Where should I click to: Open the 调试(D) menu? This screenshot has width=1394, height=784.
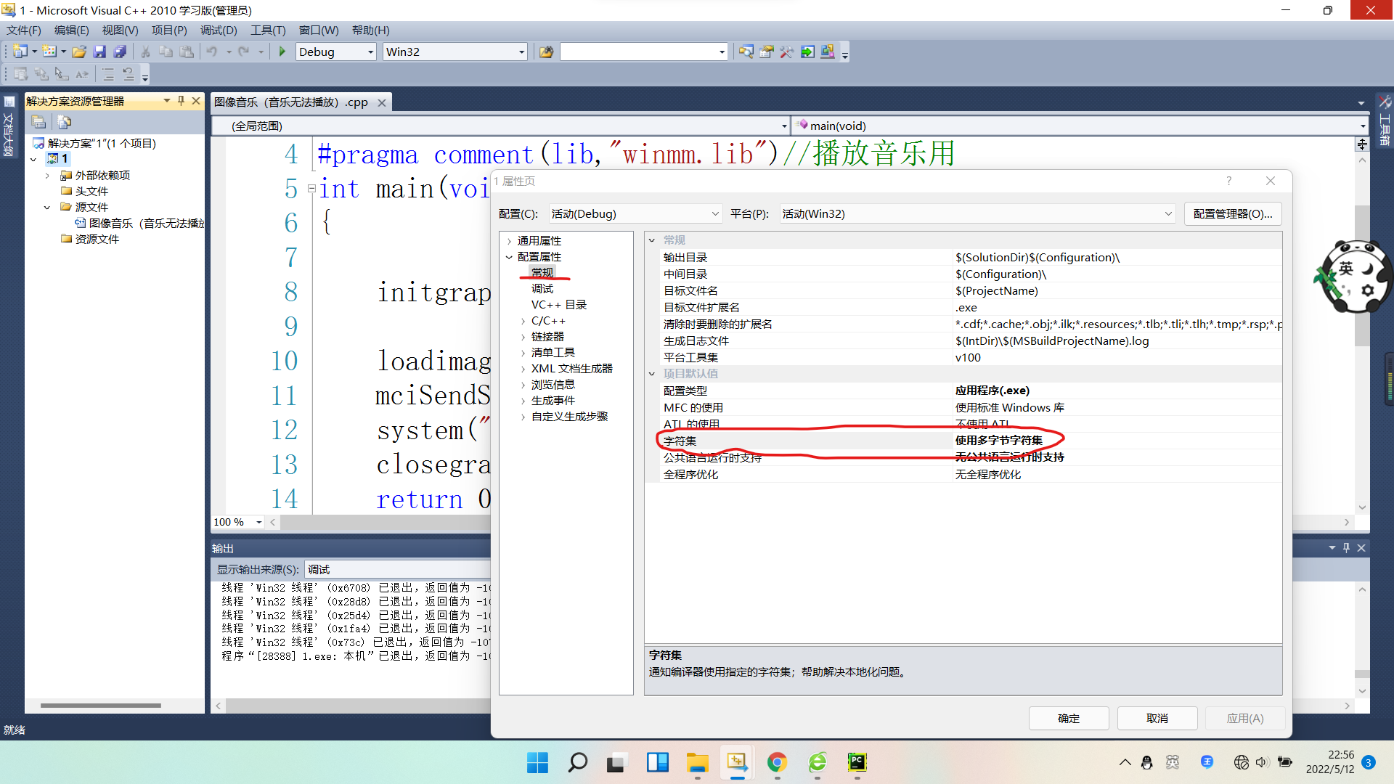coord(219,30)
